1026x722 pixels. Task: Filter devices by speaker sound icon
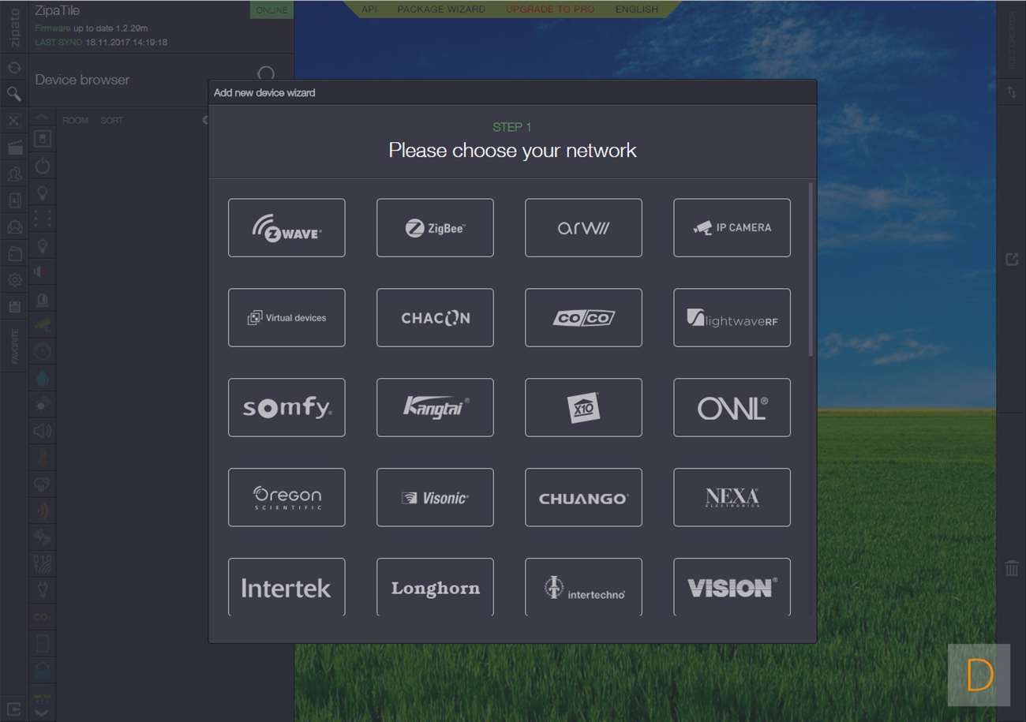tap(43, 431)
